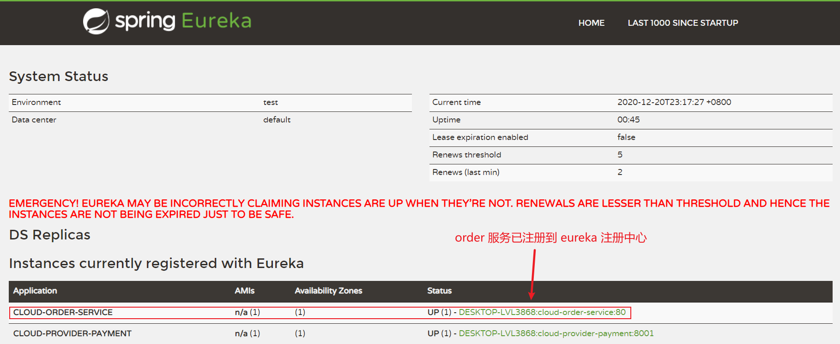Viewport: 840px width, 344px height.
Task: Open the cloud-order-service:80 instance link
Action: click(x=542, y=312)
